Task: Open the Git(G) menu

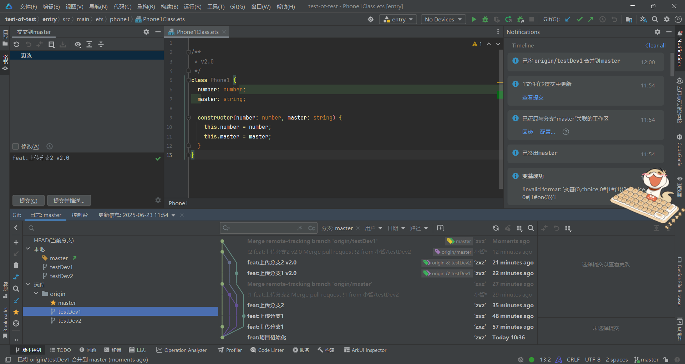Action: (x=237, y=6)
